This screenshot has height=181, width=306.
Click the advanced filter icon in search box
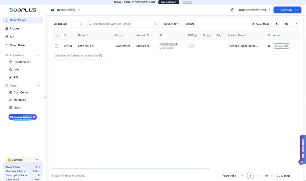(156, 24)
